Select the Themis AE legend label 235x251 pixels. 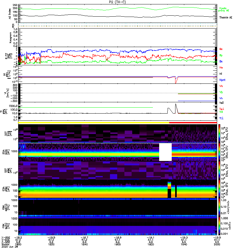coord(226,18)
